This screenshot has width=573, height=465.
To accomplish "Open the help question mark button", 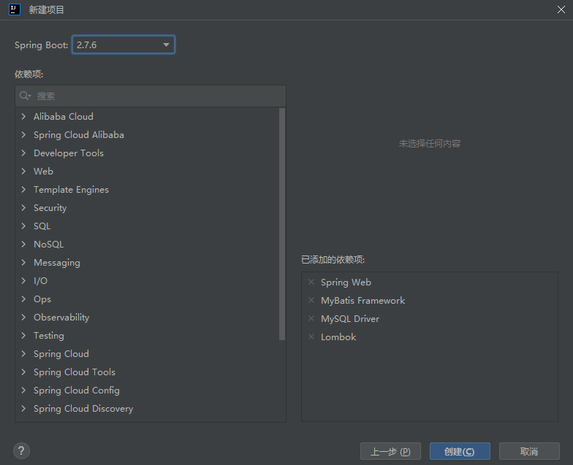I will point(22,451).
